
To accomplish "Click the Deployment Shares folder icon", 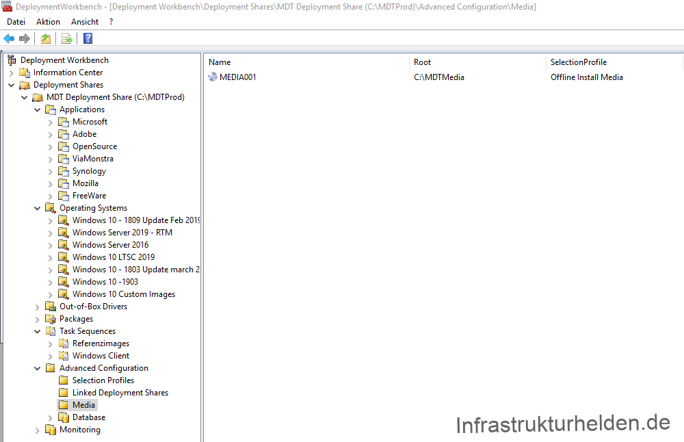I will (x=25, y=85).
